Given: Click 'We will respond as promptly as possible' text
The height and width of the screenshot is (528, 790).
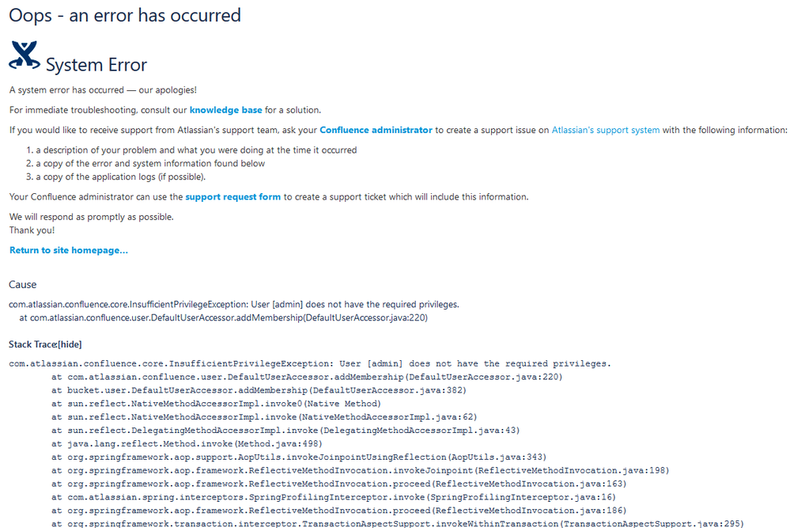Looking at the screenshot, I should [x=91, y=217].
